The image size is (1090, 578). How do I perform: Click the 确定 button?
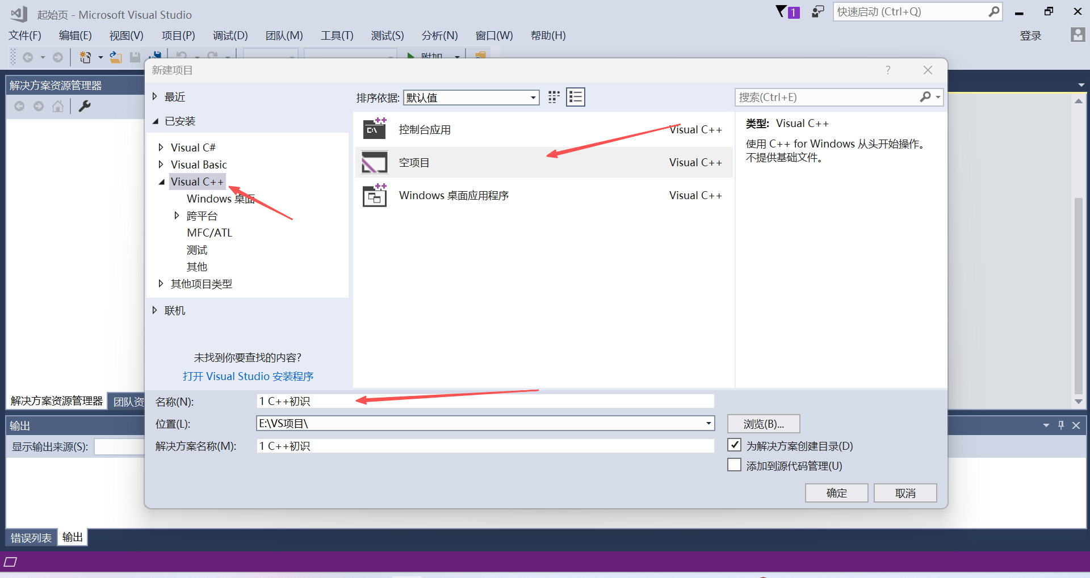836,493
